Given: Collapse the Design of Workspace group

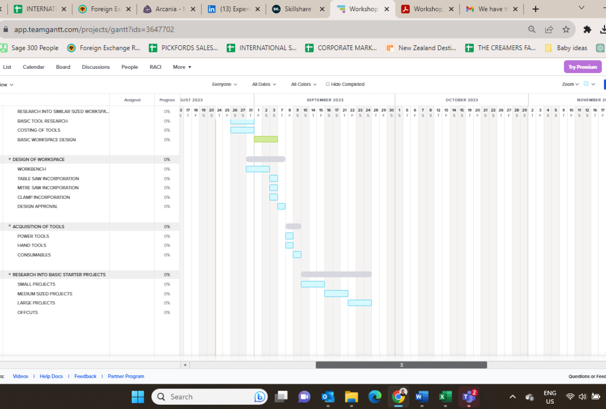Looking at the screenshot, I should [10, 159].
